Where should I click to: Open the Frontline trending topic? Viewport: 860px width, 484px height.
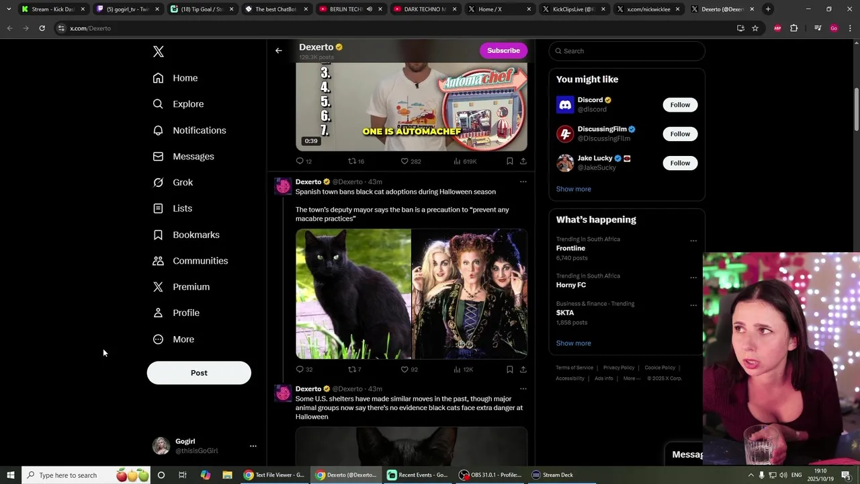tap(570, 248)
